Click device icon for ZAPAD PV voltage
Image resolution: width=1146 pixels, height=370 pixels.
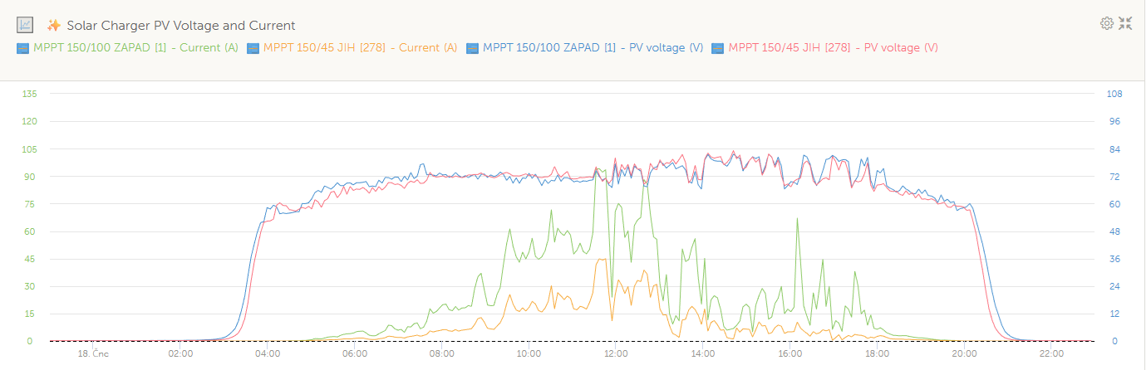point(473,48)
